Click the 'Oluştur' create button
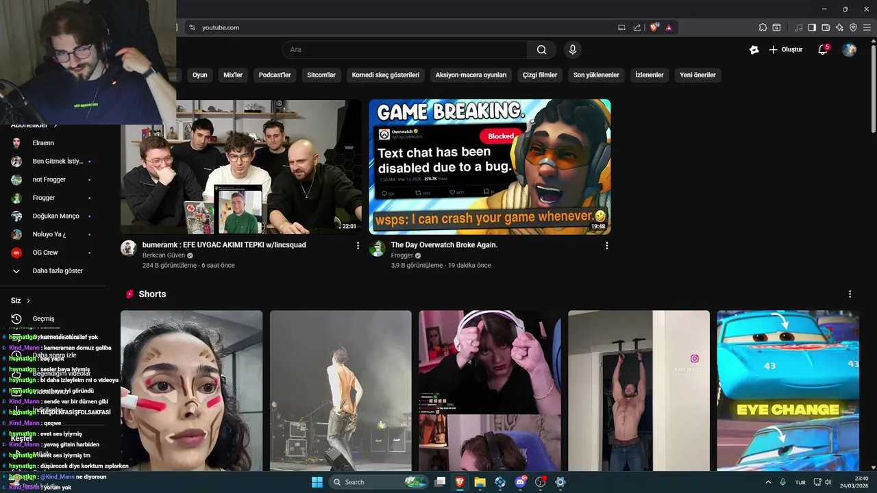The width and height of the screenshot is (877, 493). [785, 49]
